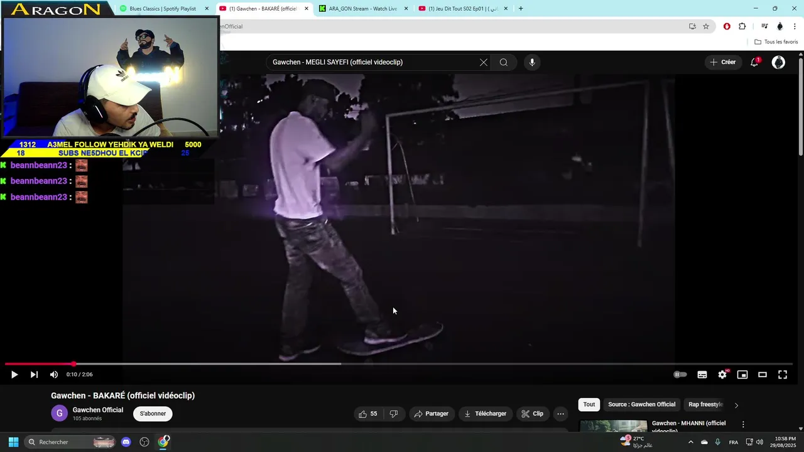
Task: Close the Gawchen - BAKARÉ tab
Action: pos(307,9)
